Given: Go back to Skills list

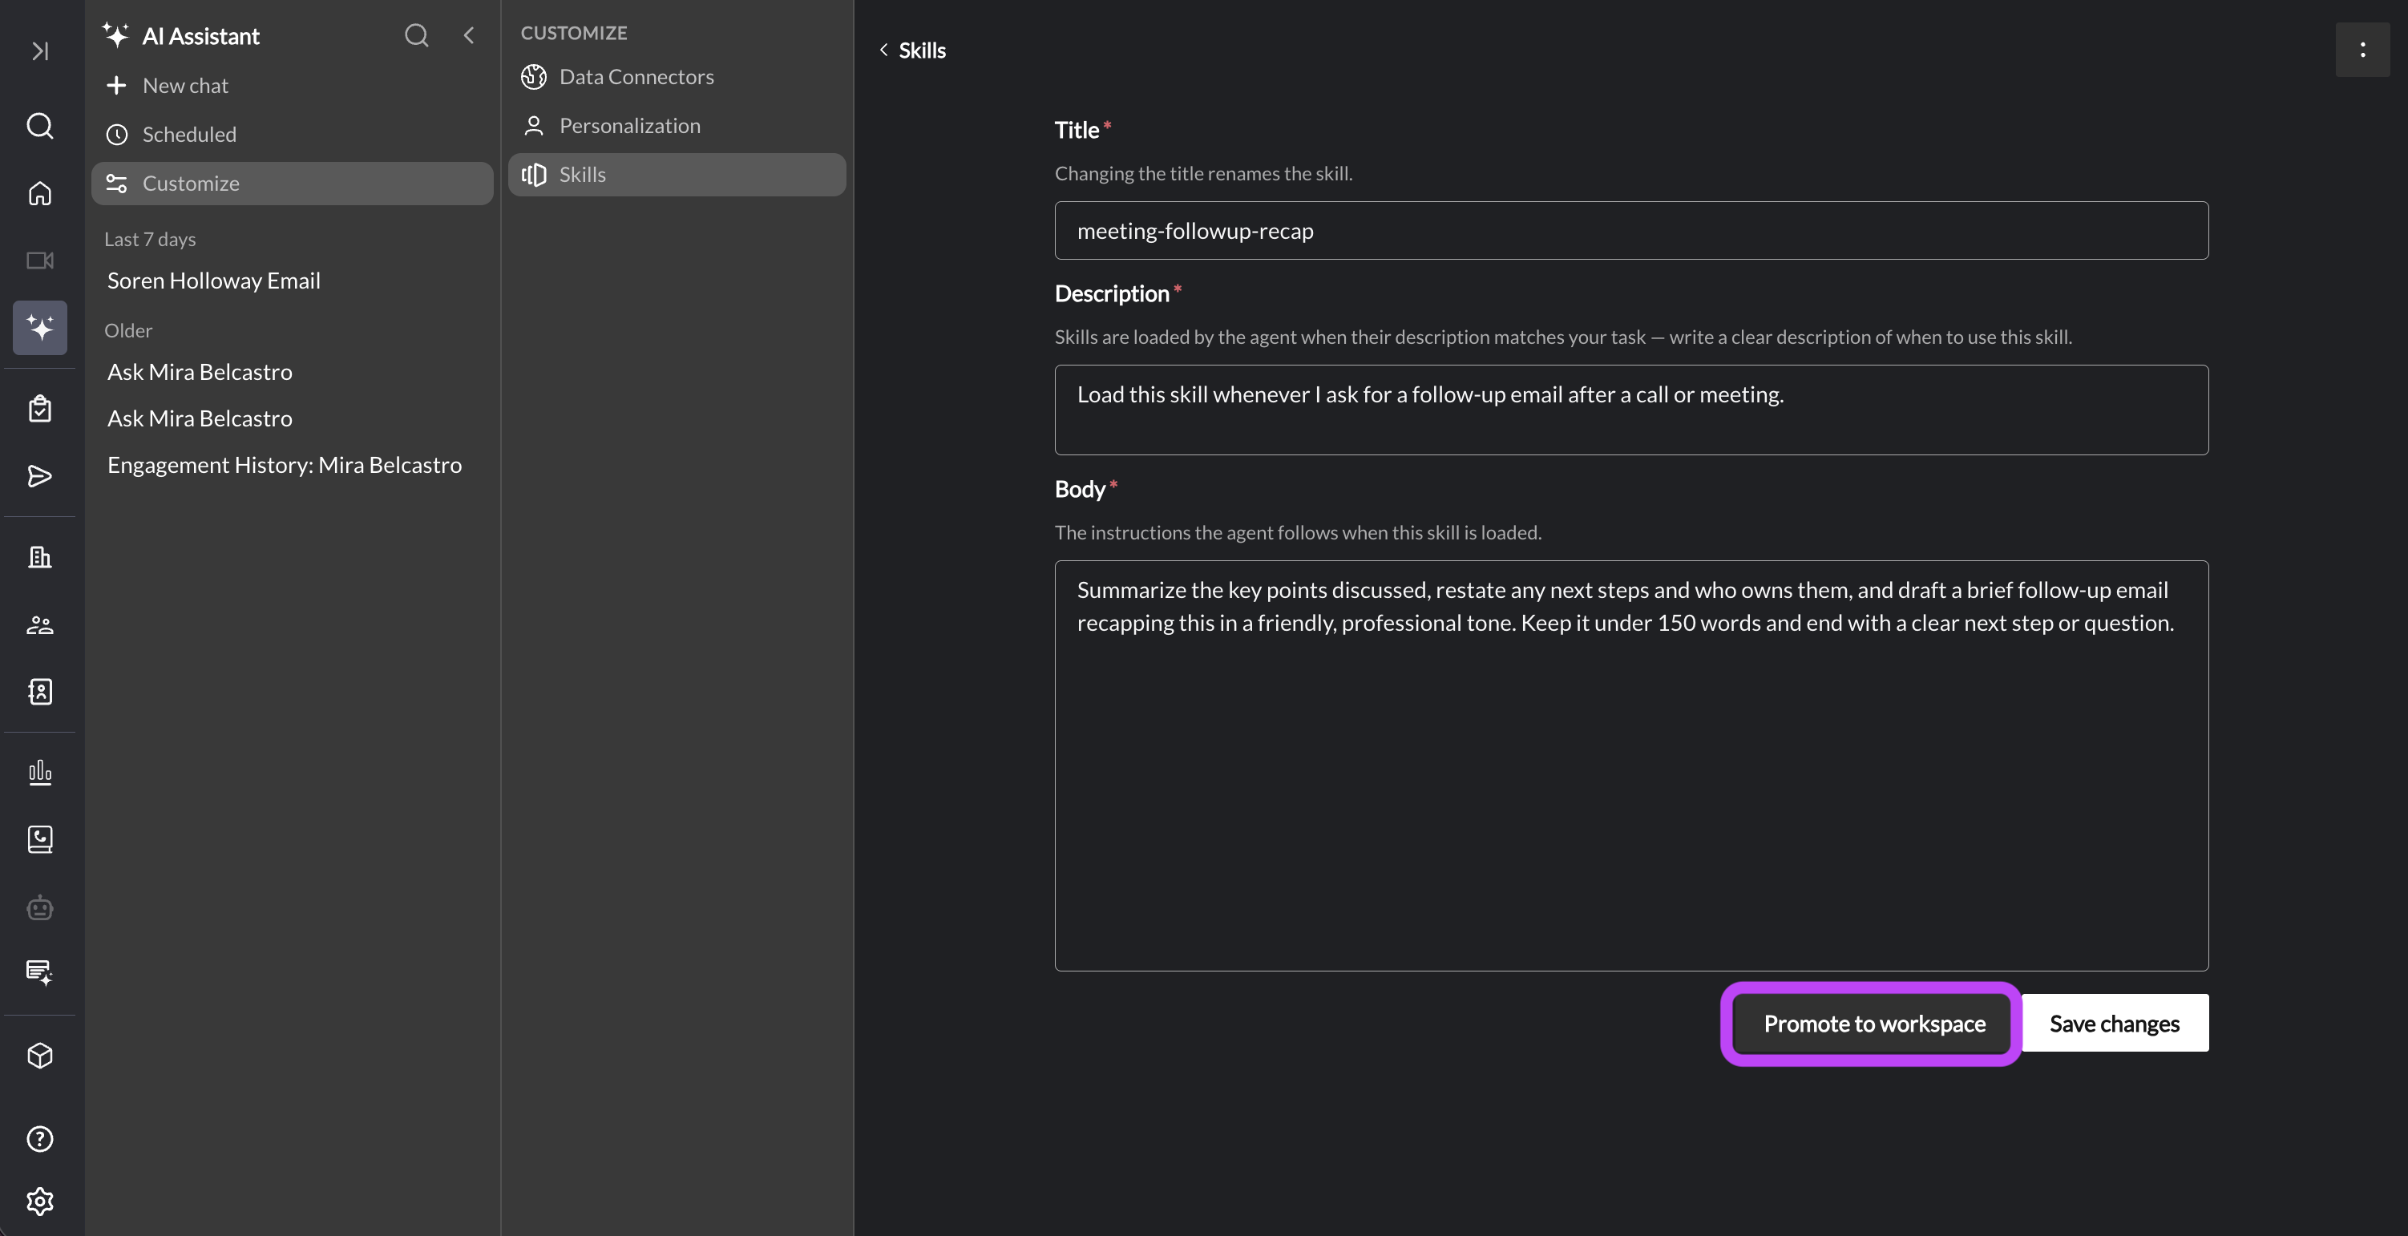Looking at the screenshot, I should point(912,50).
